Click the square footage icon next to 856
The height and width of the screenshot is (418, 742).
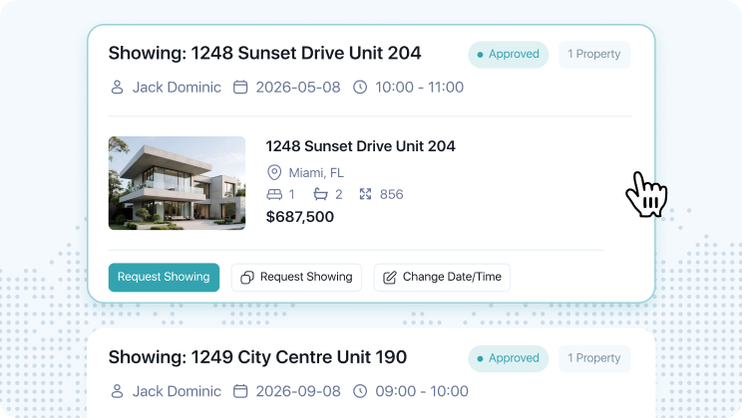pos(365,194)
